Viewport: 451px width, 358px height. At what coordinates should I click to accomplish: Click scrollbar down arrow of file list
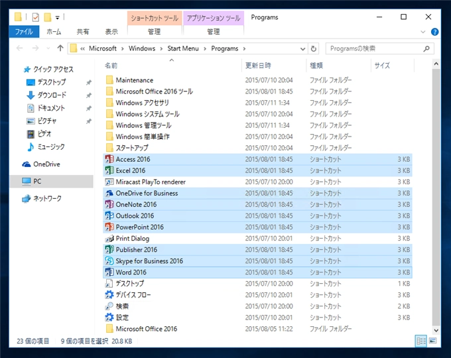[436, 330]
